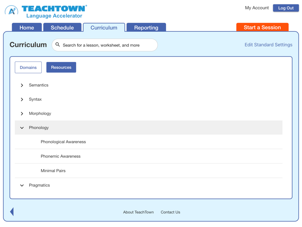Image resolution: width=302 pixels, height=227 pixels.
Task: Open Edit Standard Settings
Action: pos(268,45)
